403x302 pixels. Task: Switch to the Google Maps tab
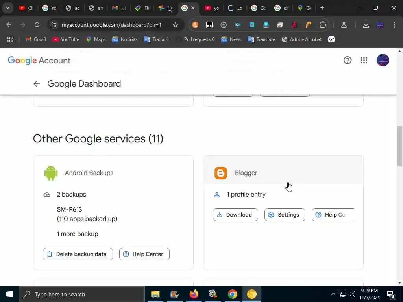click(304, 8)
